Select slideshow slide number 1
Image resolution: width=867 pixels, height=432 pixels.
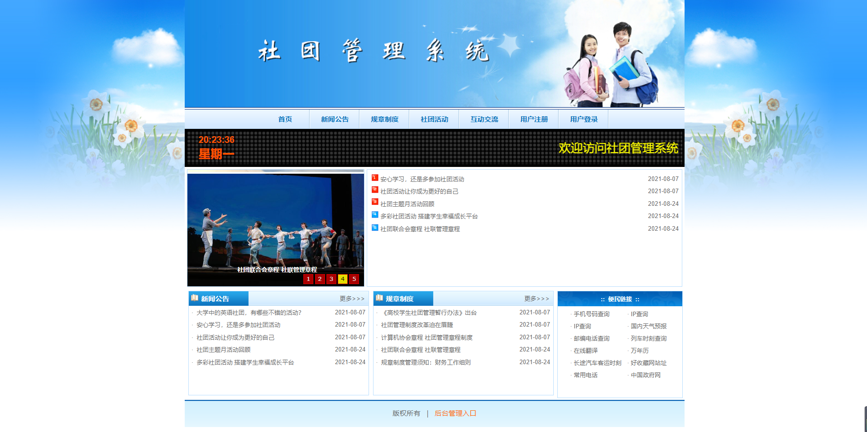coord(308,279)
